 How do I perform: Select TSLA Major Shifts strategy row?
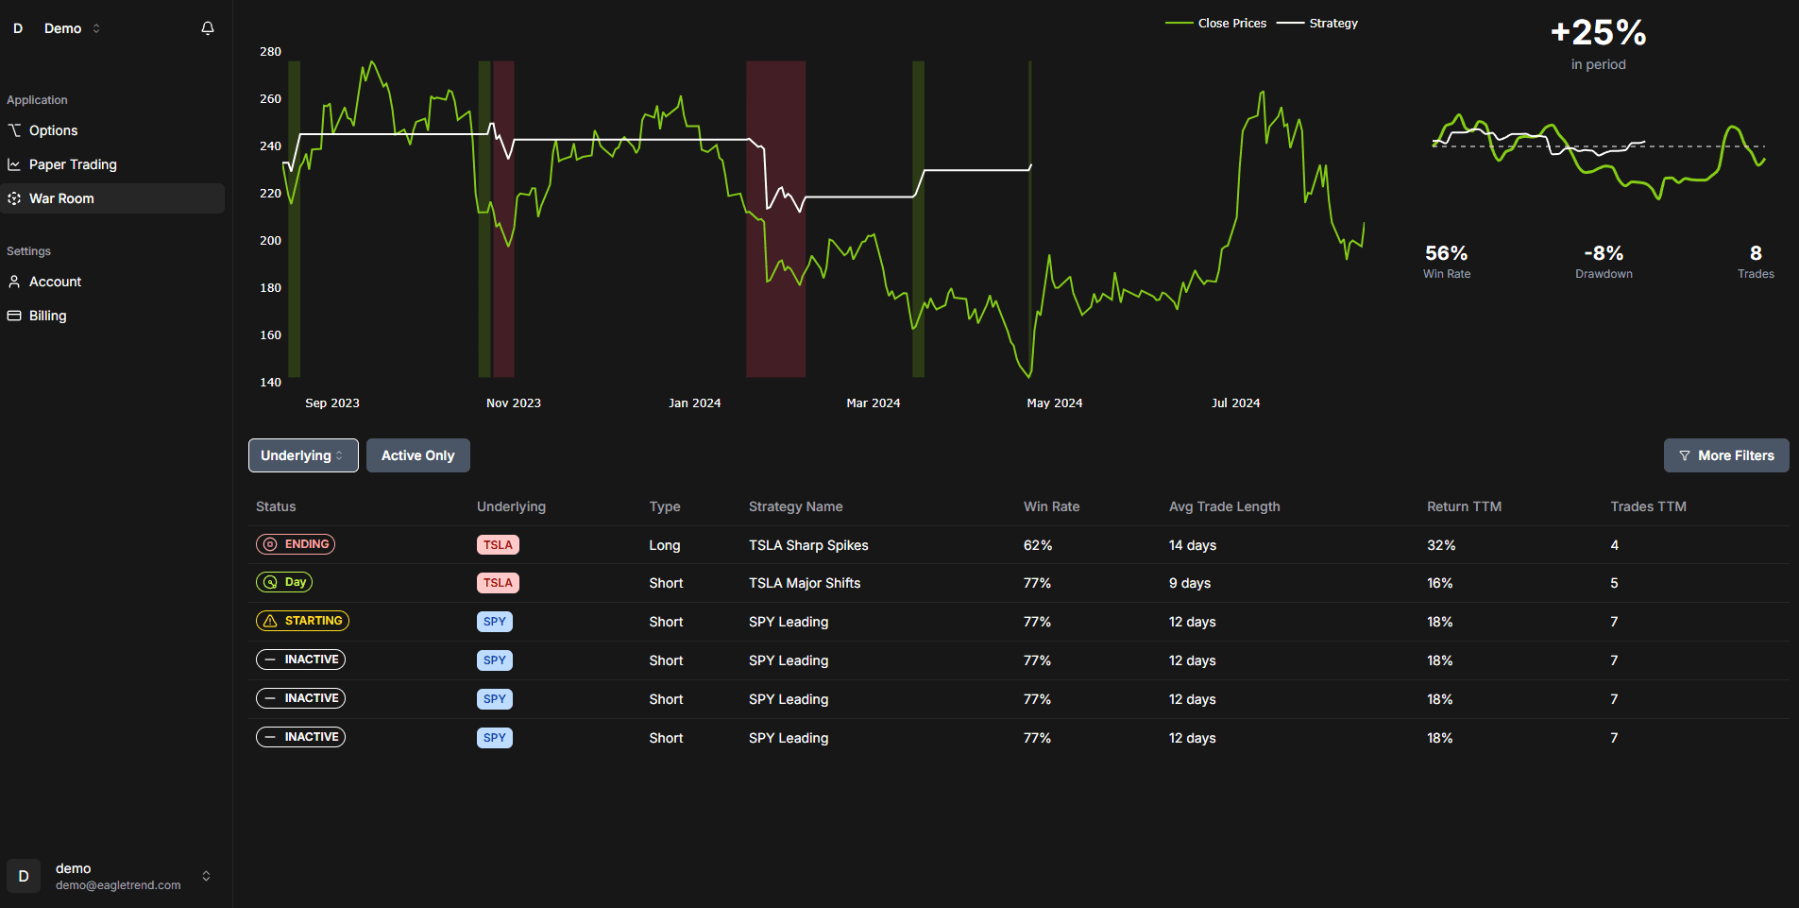1019,583
